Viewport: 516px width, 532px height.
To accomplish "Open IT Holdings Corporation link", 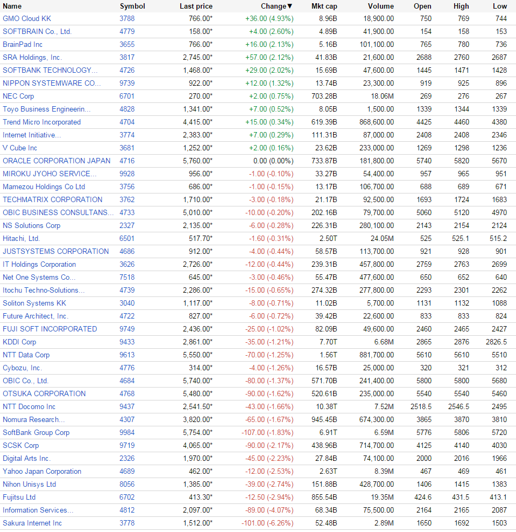I will coord(39,264).
